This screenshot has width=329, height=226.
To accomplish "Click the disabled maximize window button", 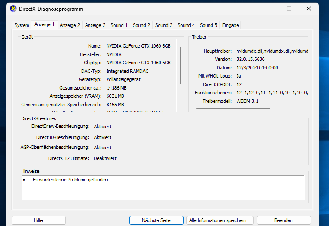I will [x=289, y=9].
